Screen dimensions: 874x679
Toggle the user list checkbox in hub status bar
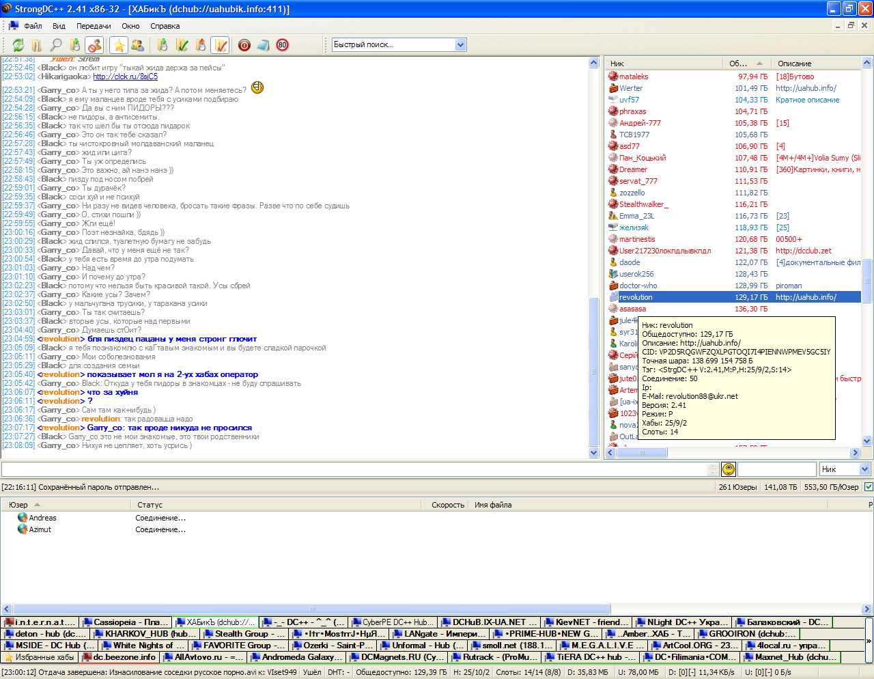coord(869,487)
